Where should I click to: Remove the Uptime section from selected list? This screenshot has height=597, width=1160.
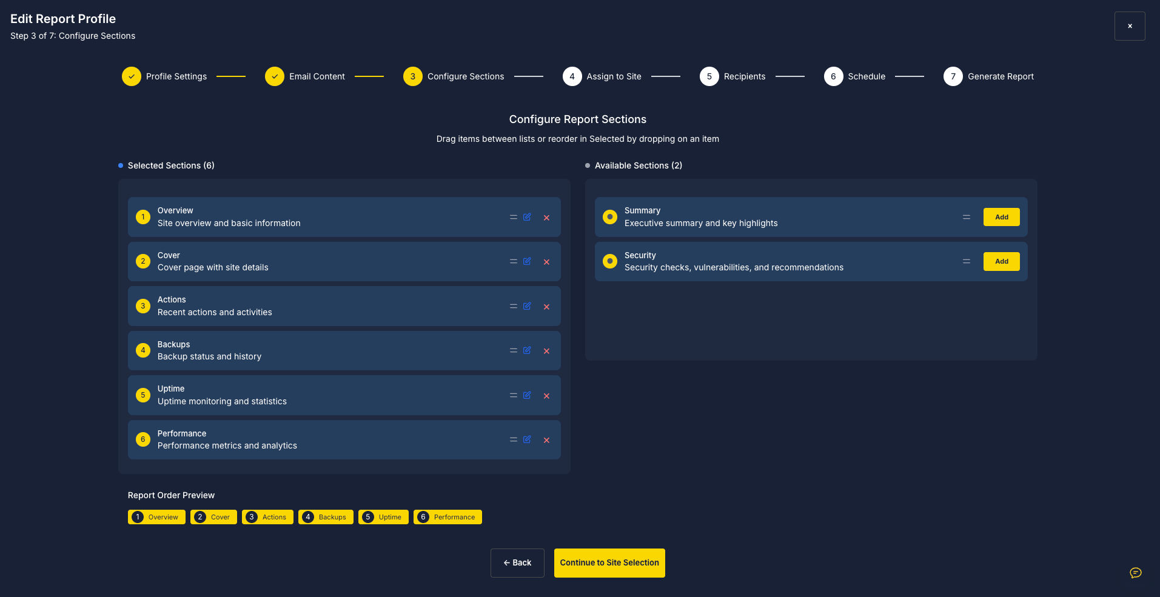[x=546, y=396]
